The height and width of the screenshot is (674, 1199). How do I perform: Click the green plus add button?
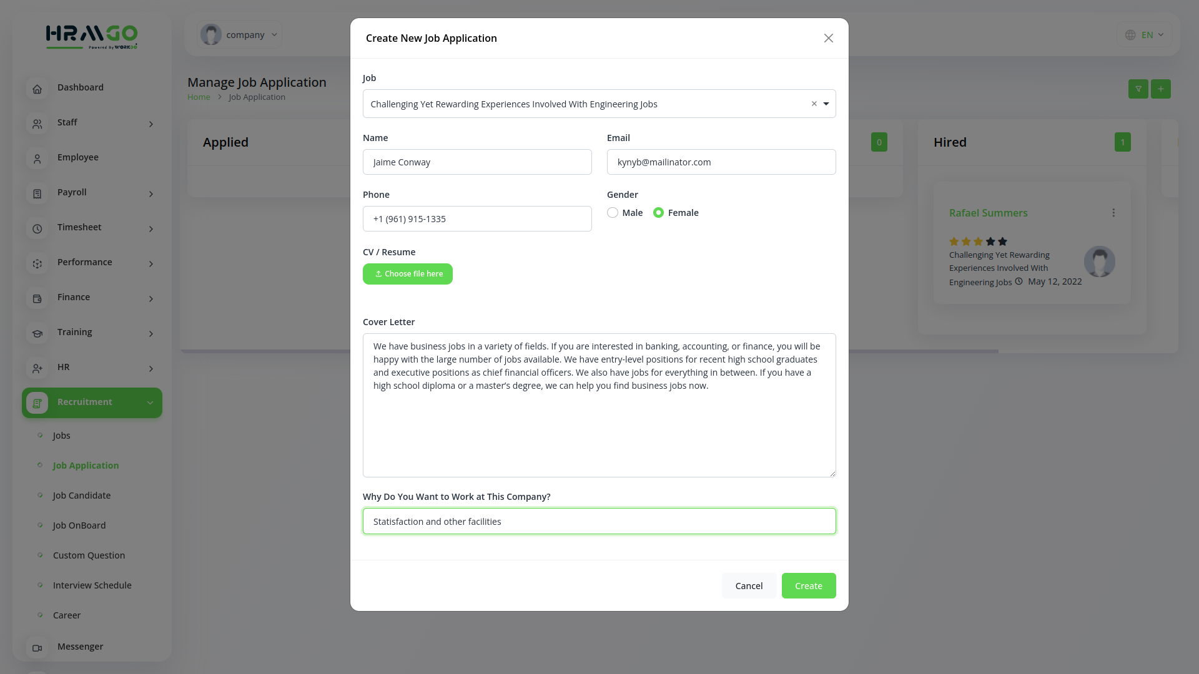[1160, 89]
